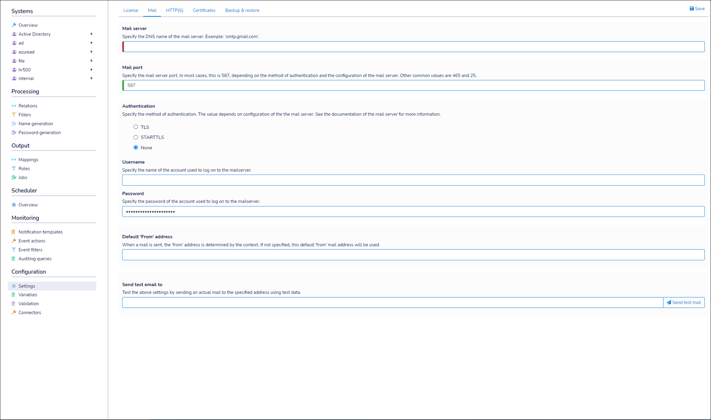Expand the Active Directory system arrow
Viewport: 711px width, 420px height.
point(91,34)
